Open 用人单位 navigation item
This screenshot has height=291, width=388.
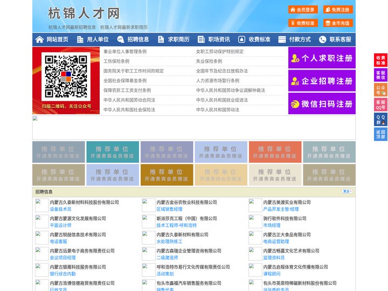[98, 39]
